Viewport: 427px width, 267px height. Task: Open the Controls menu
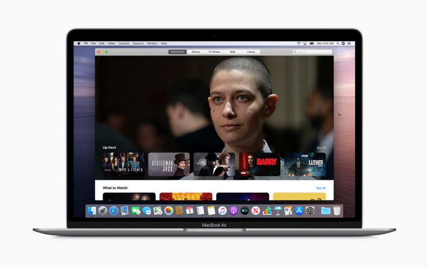pos(124,44)
